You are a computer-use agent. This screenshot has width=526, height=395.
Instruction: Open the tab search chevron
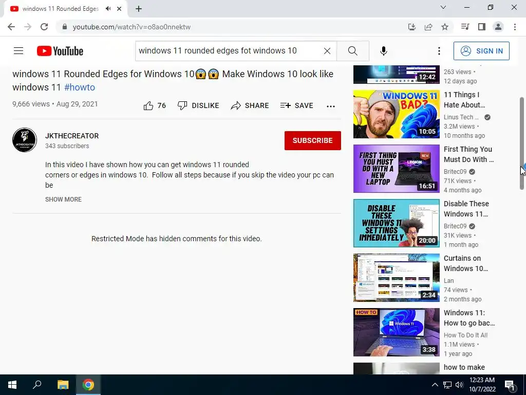443,7
